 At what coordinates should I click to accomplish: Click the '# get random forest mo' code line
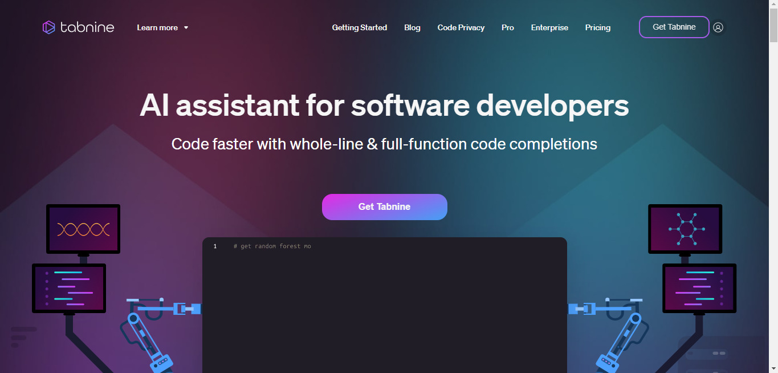[272, 246]
